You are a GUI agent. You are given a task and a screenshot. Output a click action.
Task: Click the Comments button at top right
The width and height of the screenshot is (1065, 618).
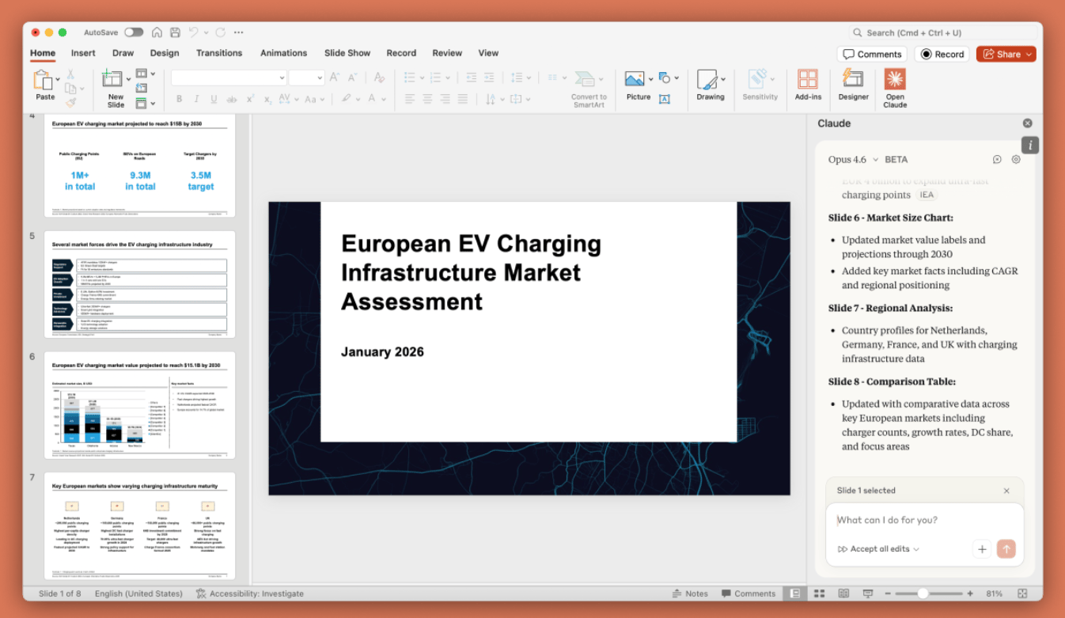coord(872,55)
